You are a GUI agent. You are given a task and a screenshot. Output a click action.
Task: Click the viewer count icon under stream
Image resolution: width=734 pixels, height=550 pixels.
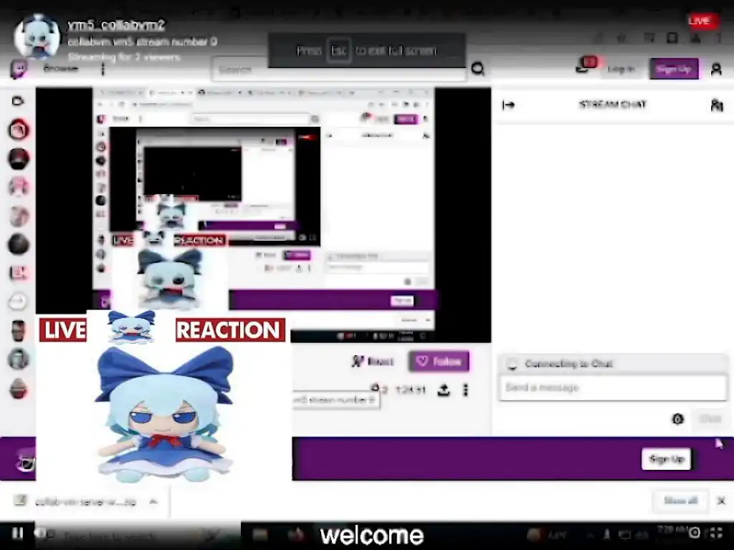click(x=375, y=389)
